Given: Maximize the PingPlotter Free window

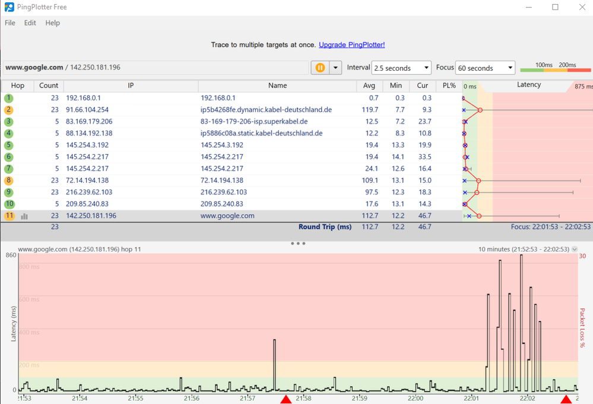Looking at the screenshot, I should click(x=555, y=7).
